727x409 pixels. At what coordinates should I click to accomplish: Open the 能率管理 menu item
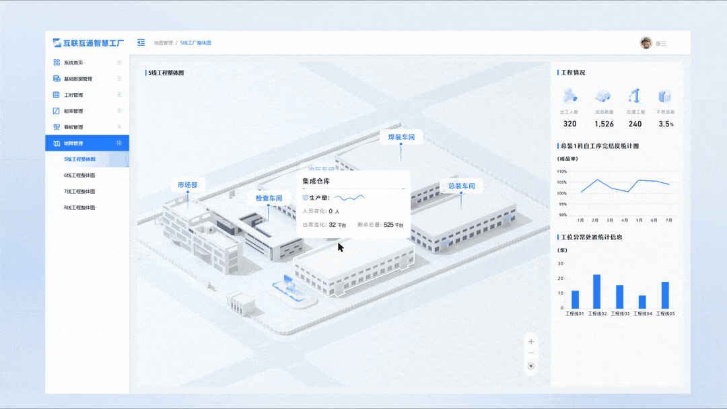(87, 111)
